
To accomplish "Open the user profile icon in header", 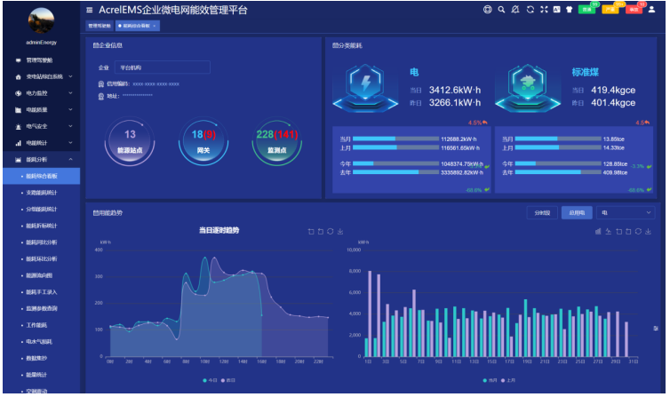I will point(651,10).
